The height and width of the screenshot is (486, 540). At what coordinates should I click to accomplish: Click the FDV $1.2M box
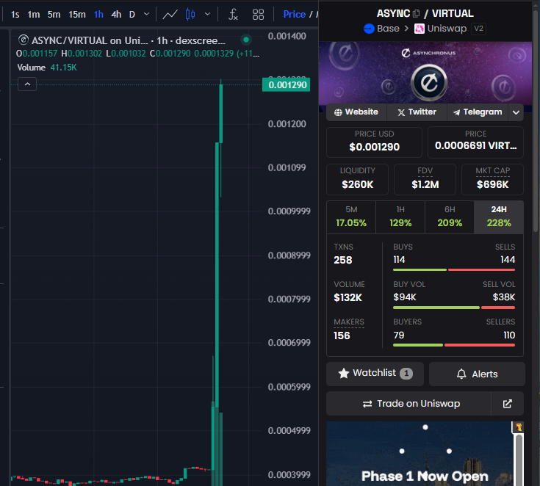[x=425, y=179]
